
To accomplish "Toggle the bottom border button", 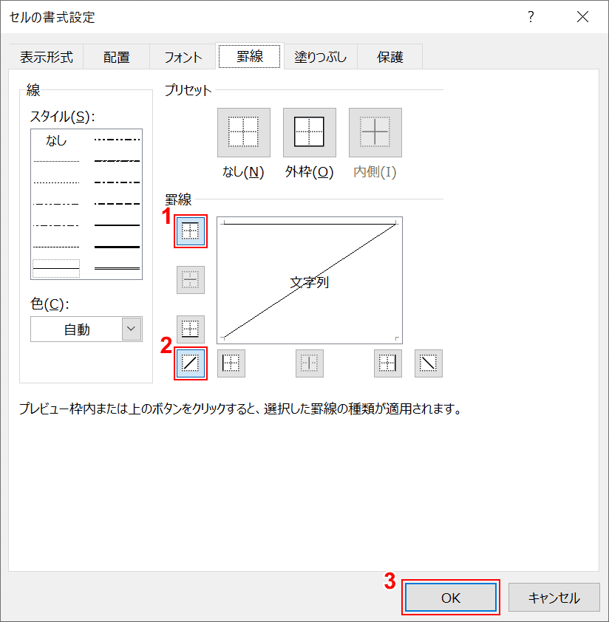I will click(x=191, y=329).
